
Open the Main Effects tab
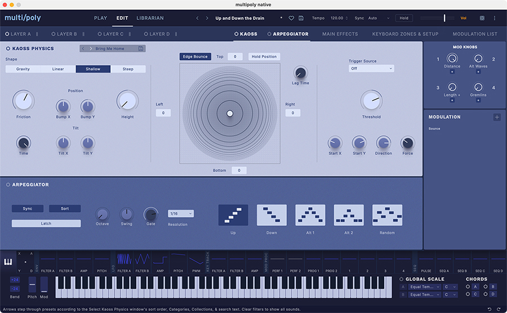pos(340,34)
